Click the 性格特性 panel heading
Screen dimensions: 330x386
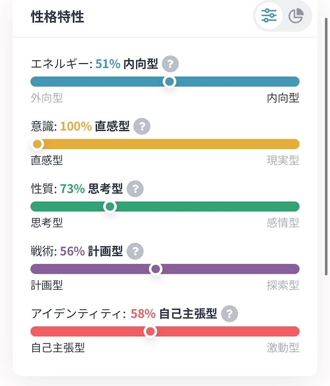(57, 17)
